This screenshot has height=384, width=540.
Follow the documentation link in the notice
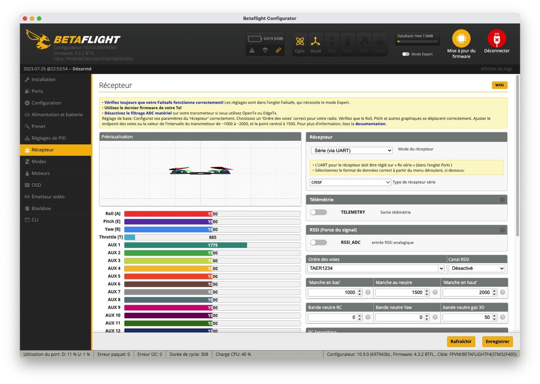click(x=370, y=124)
